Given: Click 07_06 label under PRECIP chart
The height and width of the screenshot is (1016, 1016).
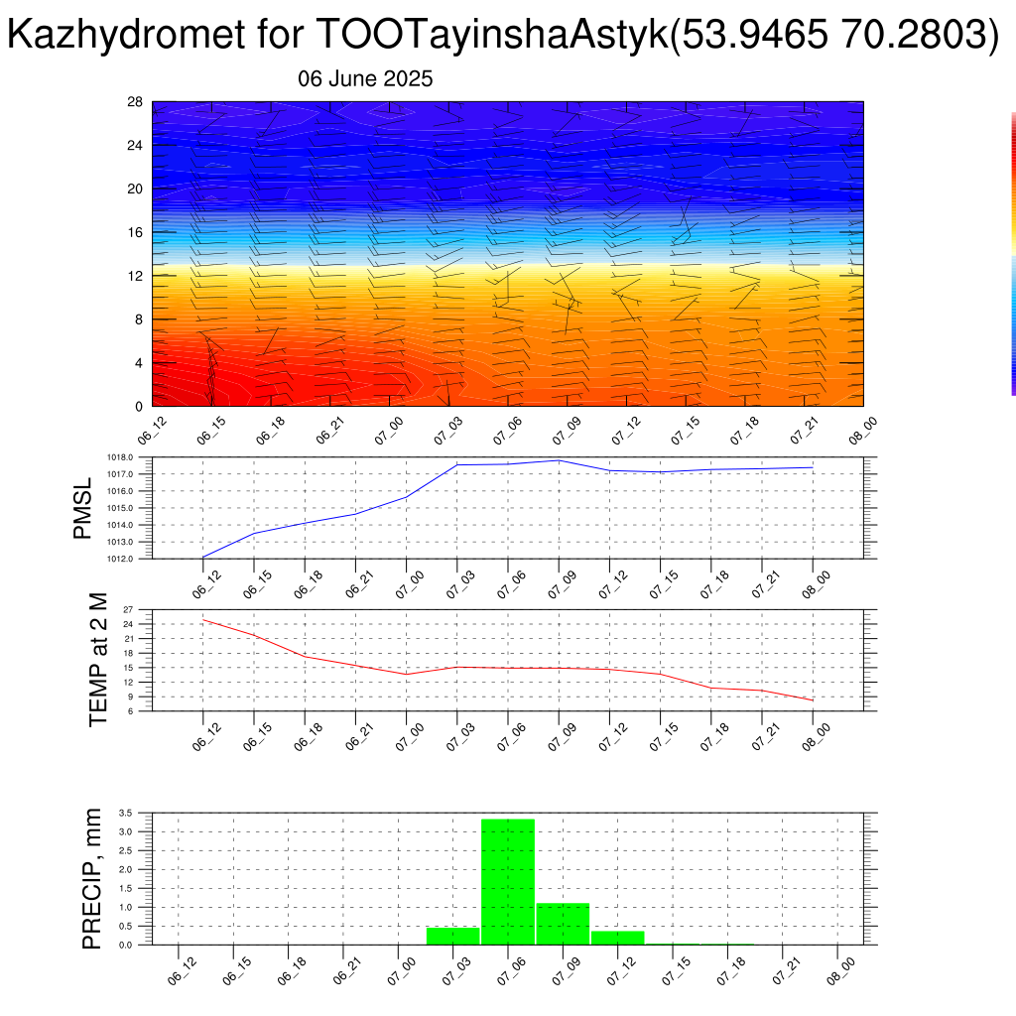Looking at the screenshot, I should click(x=512, y=971).
